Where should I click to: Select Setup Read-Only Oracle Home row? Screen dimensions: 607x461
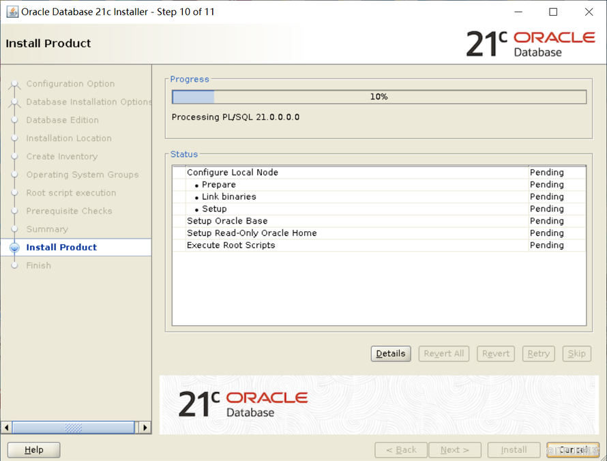point(379,233)
